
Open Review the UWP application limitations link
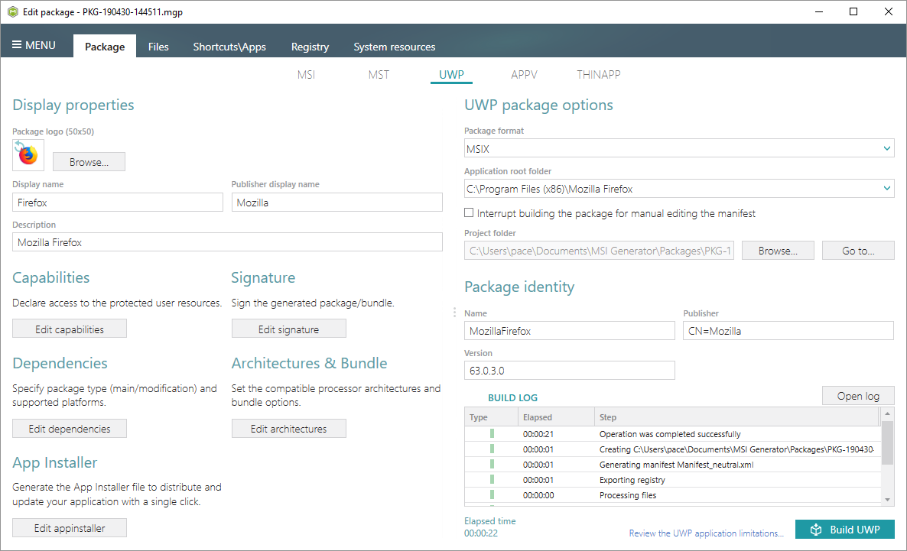tap(707, 533)
